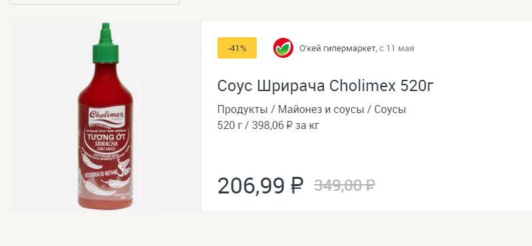Click the "398,06 ₽ за кг" unit price
The width and height of the screenshot is (532, 246).
coord(285,126)
